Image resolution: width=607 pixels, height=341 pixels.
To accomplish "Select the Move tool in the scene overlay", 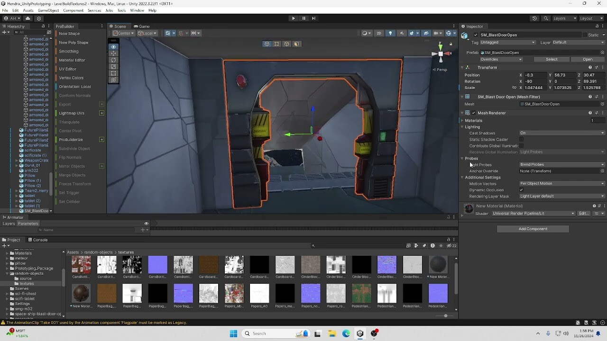I will tap(113, 54).
